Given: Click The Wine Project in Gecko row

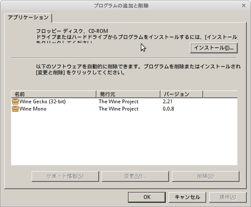Looking at the screenshot, I should [119, 102].
